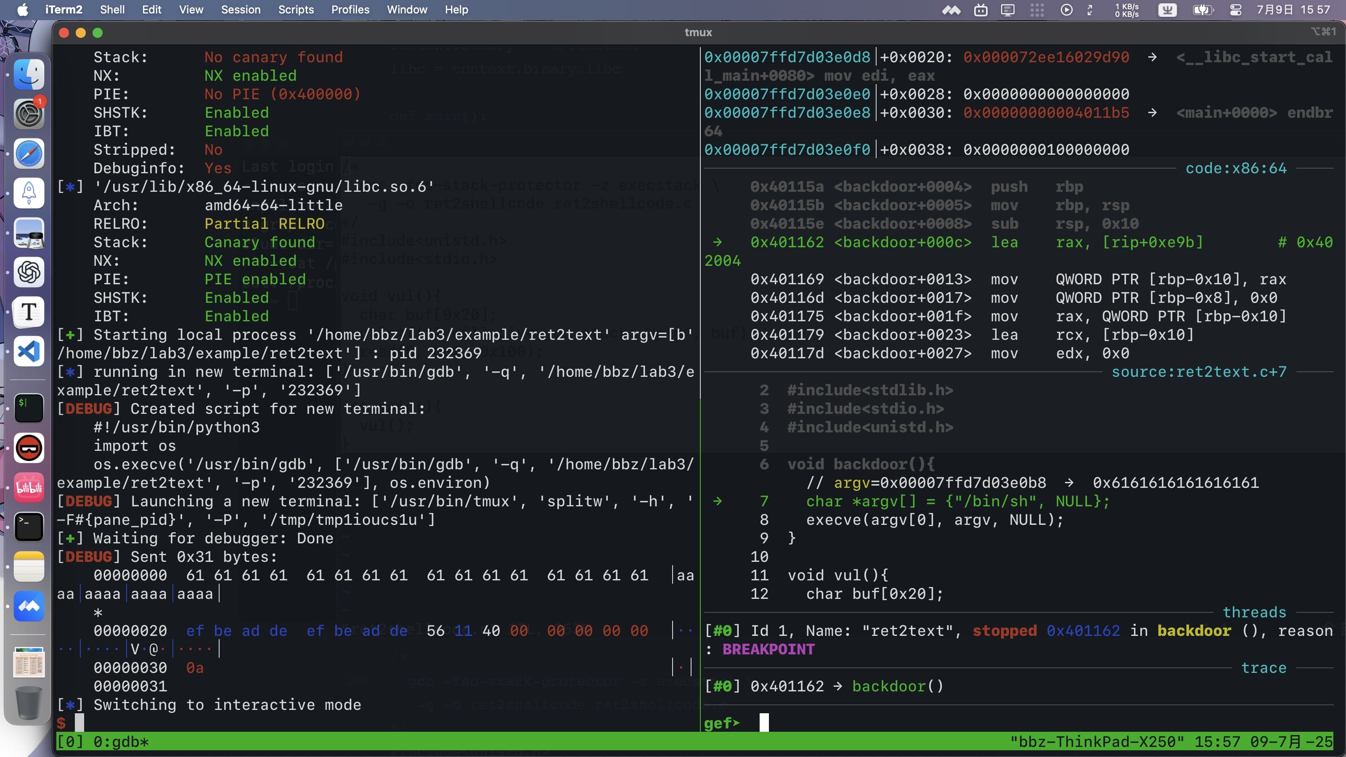Open the Trash in the Dock
Image resolution: width=1346 pixels, height=757 pixels.
click(28, 703)
